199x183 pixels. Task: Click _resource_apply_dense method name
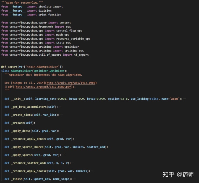(x=28, y=139)
